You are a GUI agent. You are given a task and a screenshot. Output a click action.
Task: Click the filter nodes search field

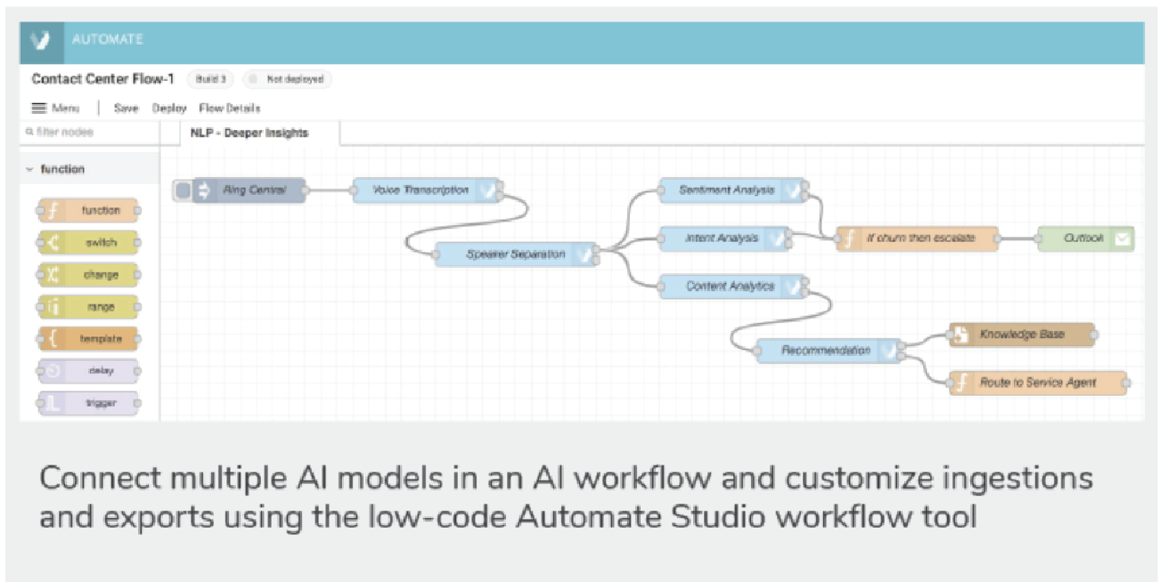pyautogui.click(x=89, y=133)
